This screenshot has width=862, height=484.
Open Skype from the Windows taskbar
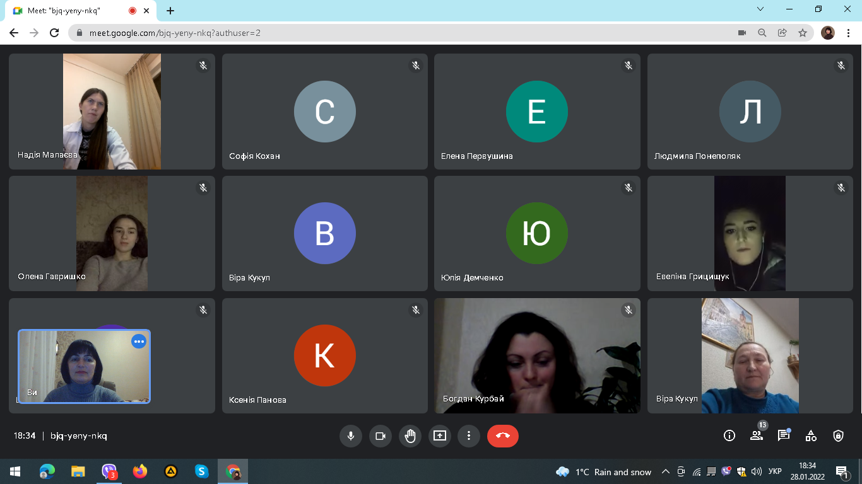coord(201,471)
